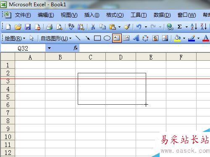Screen dimensions: 210x157
Task: Select row 1 header
Action: (x=8, y=65)
